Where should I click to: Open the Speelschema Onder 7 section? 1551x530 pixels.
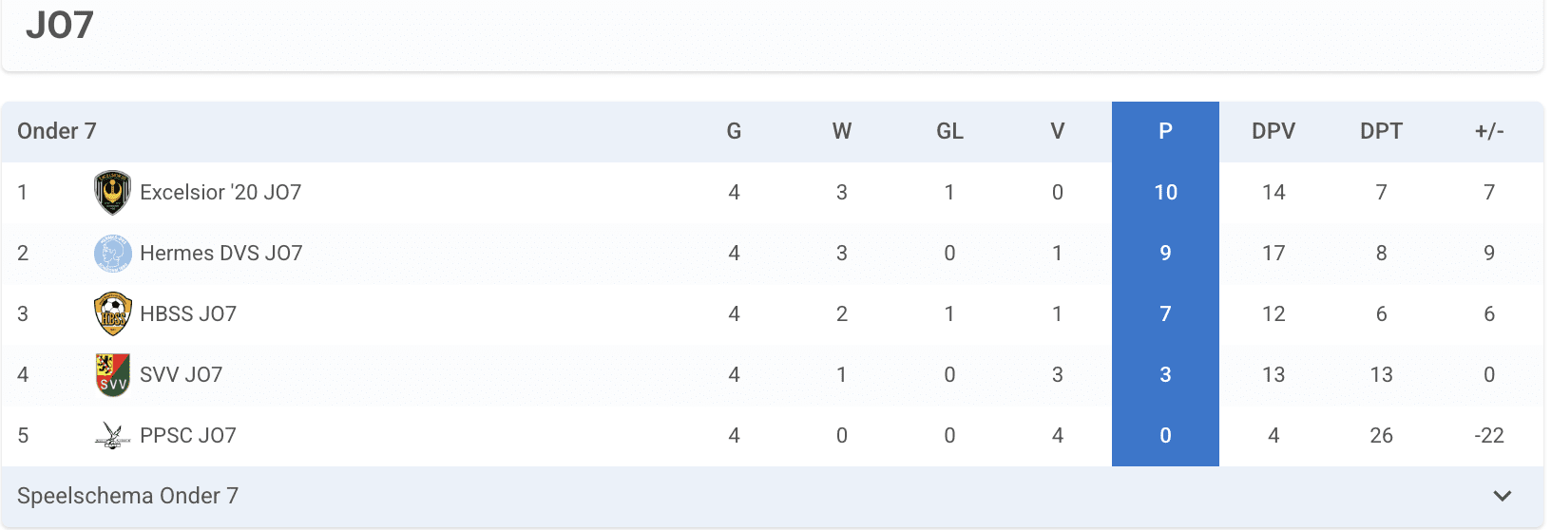click(128, 496)
